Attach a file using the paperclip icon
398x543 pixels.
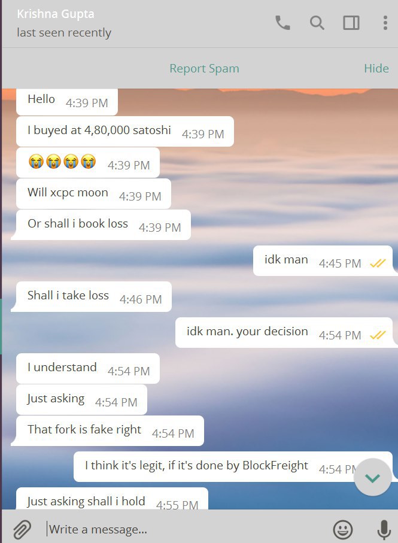tap(22, 529)
